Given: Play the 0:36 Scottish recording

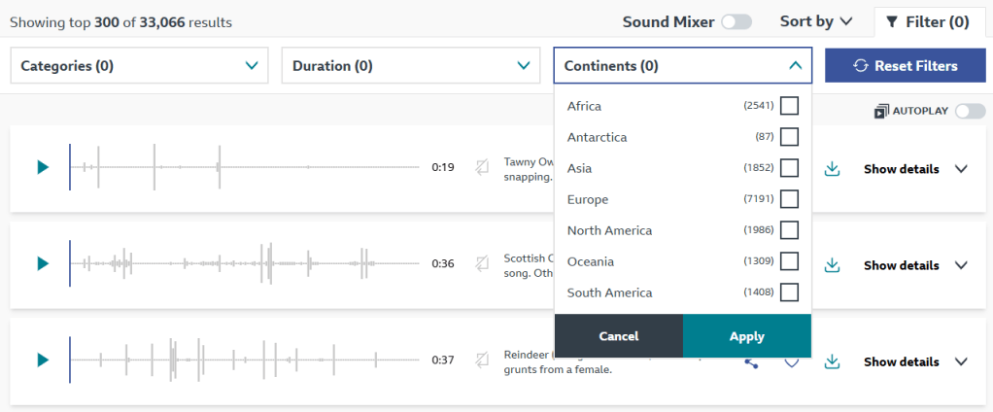Looking at the screenshot, I should (42, 263).
